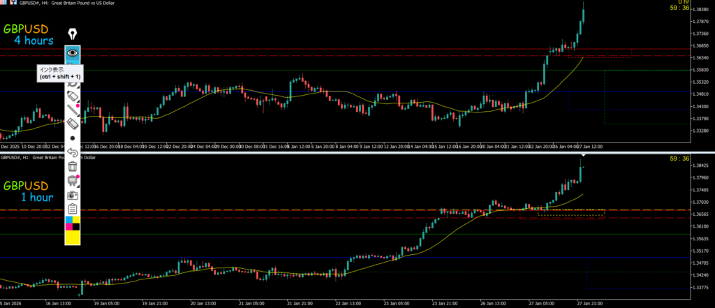Viewport: 715px width, 308px height.
Task: Click the trash can to clear ink
Action: coord(73,166)
